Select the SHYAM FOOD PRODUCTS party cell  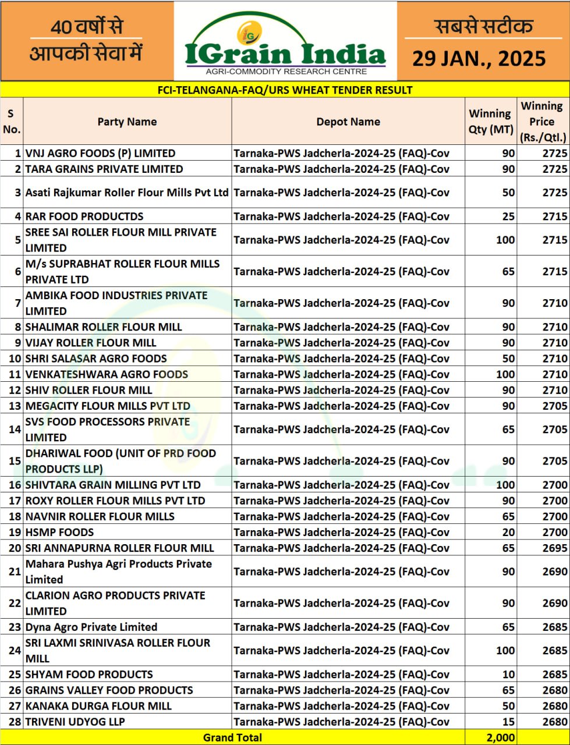[x=89, y=675]
